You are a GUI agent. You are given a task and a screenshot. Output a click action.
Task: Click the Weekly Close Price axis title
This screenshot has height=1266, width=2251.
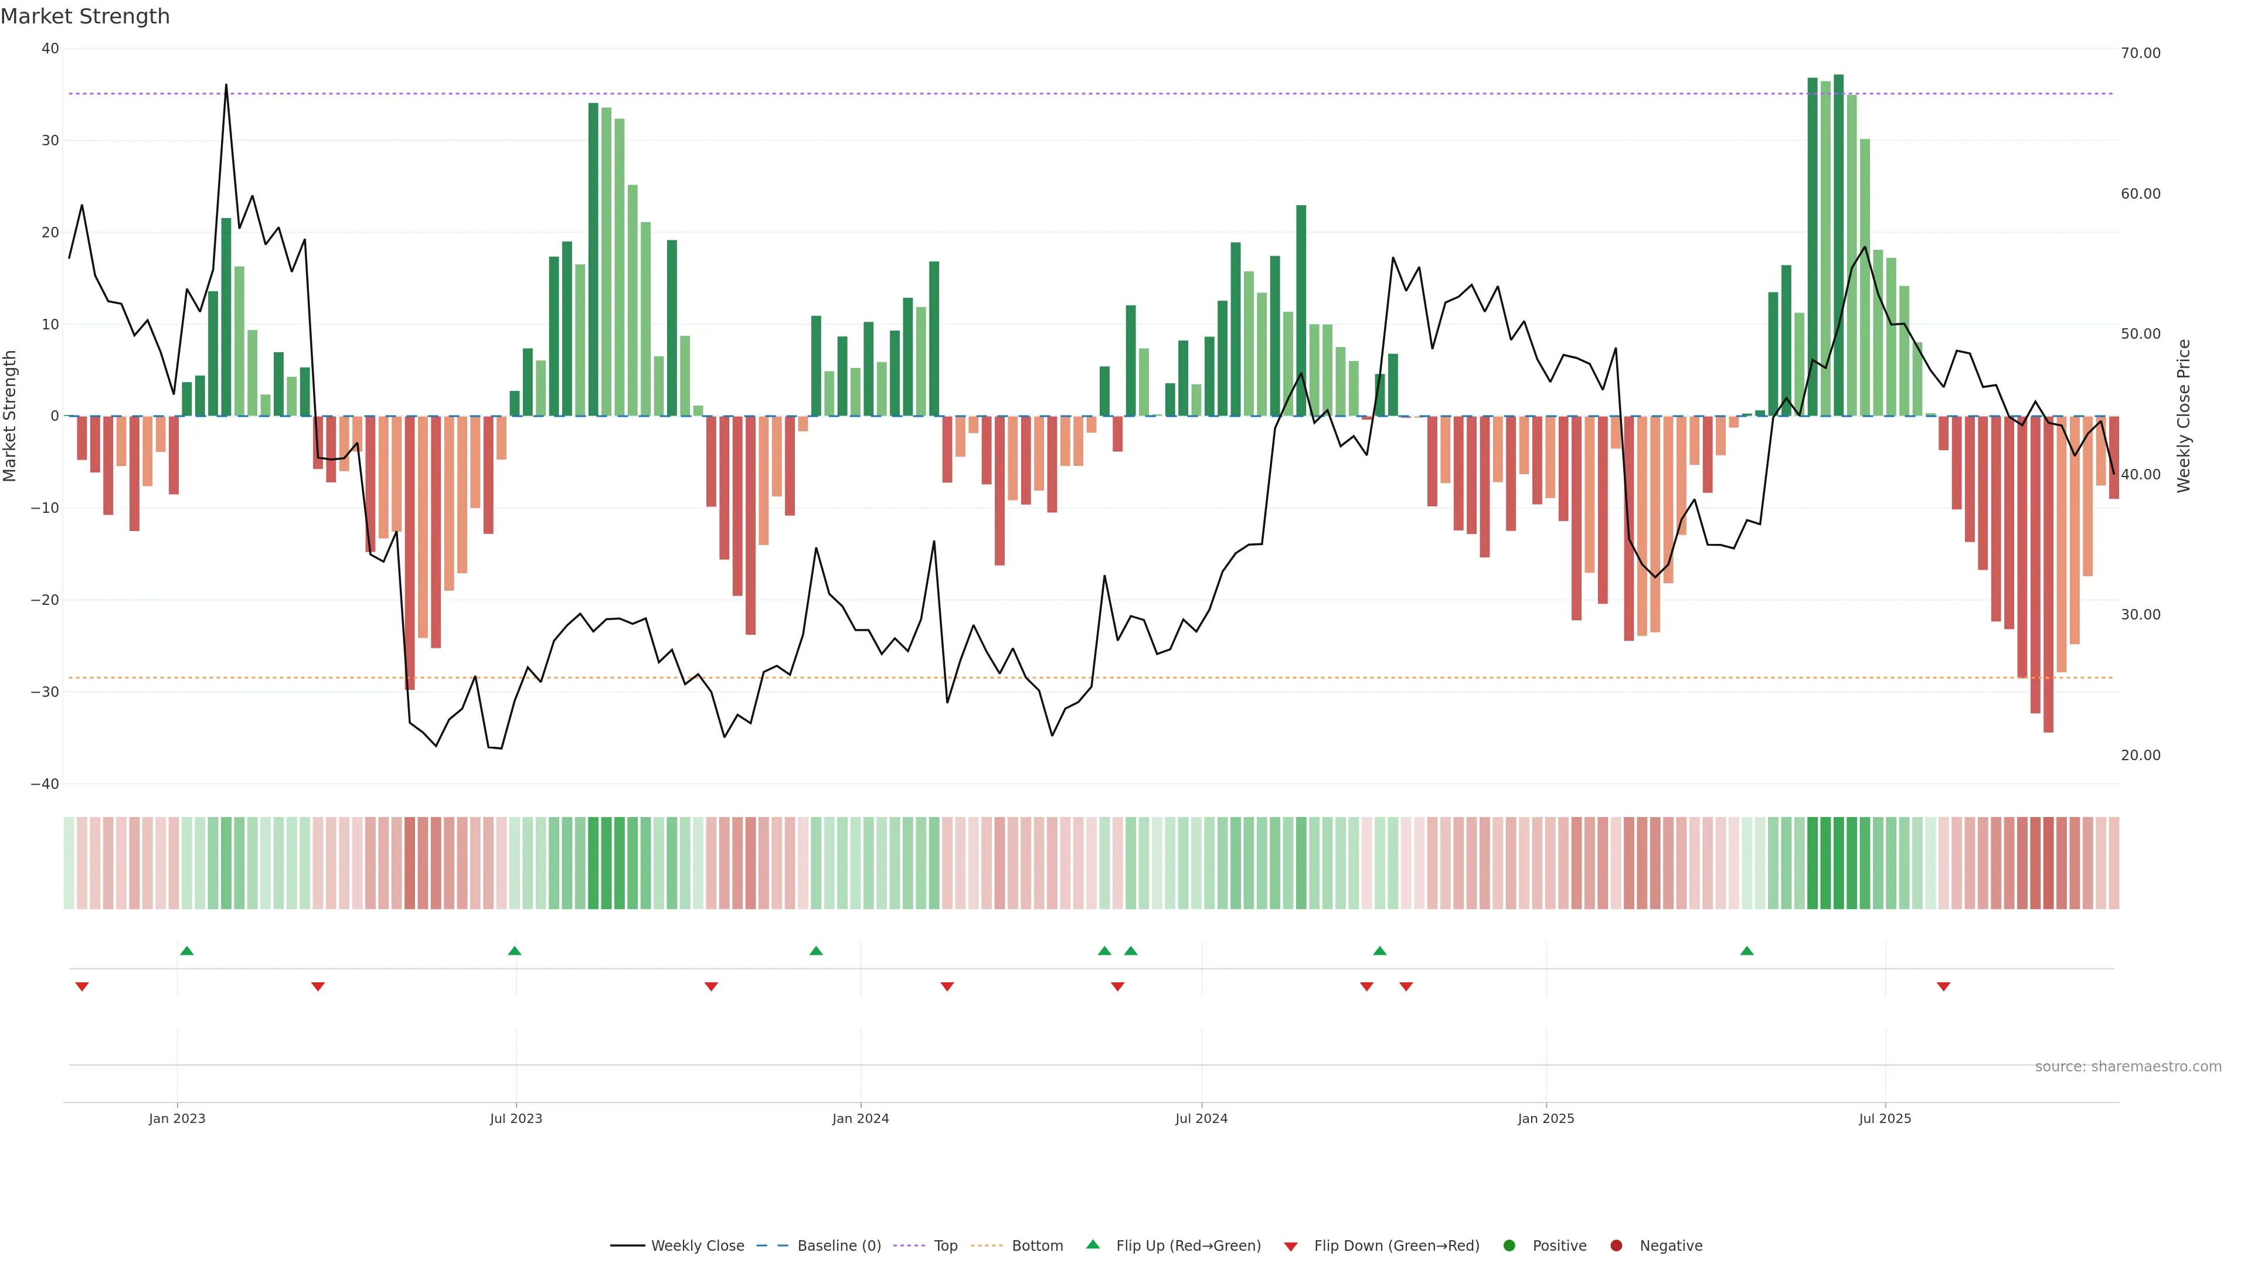coord(2184,416)
